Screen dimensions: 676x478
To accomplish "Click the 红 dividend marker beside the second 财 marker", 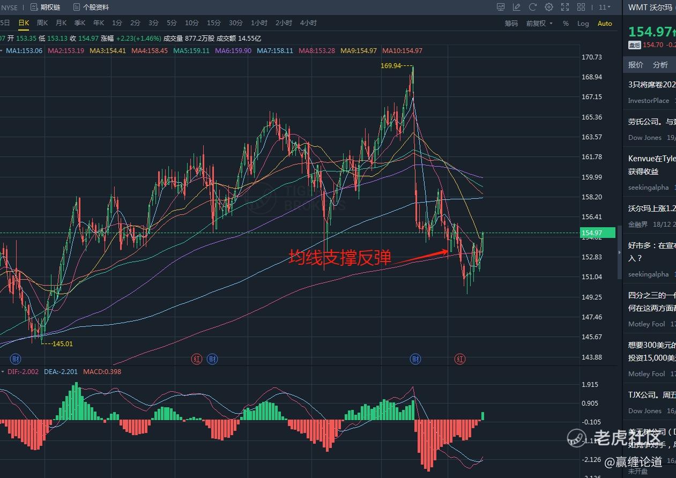I will tap(197, 358).
